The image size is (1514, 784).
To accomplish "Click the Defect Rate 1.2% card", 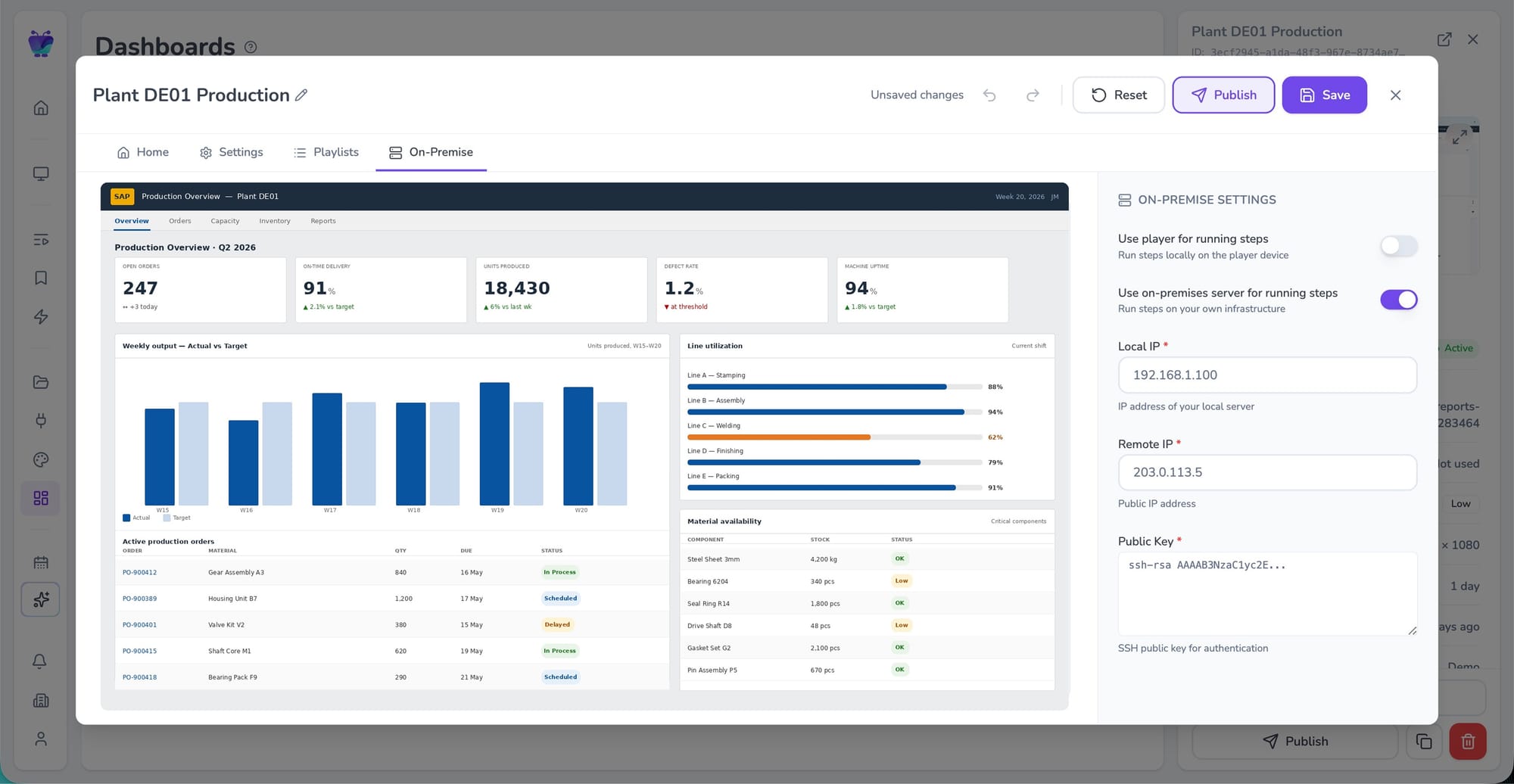I will coord(742,290).
